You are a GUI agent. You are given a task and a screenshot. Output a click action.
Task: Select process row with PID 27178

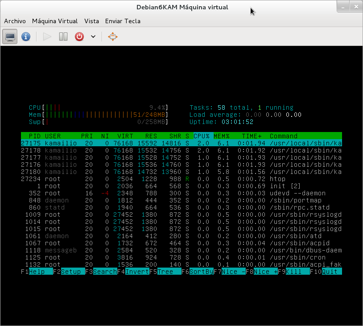pyautogui.click(x=181, y=150)
